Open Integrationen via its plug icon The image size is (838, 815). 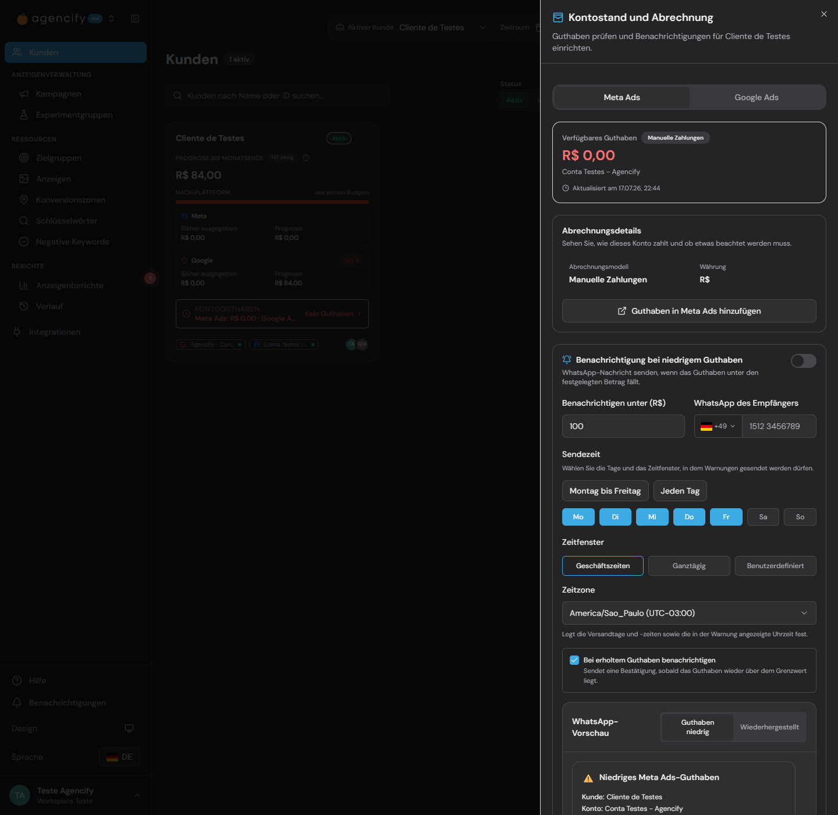[17, 332]
